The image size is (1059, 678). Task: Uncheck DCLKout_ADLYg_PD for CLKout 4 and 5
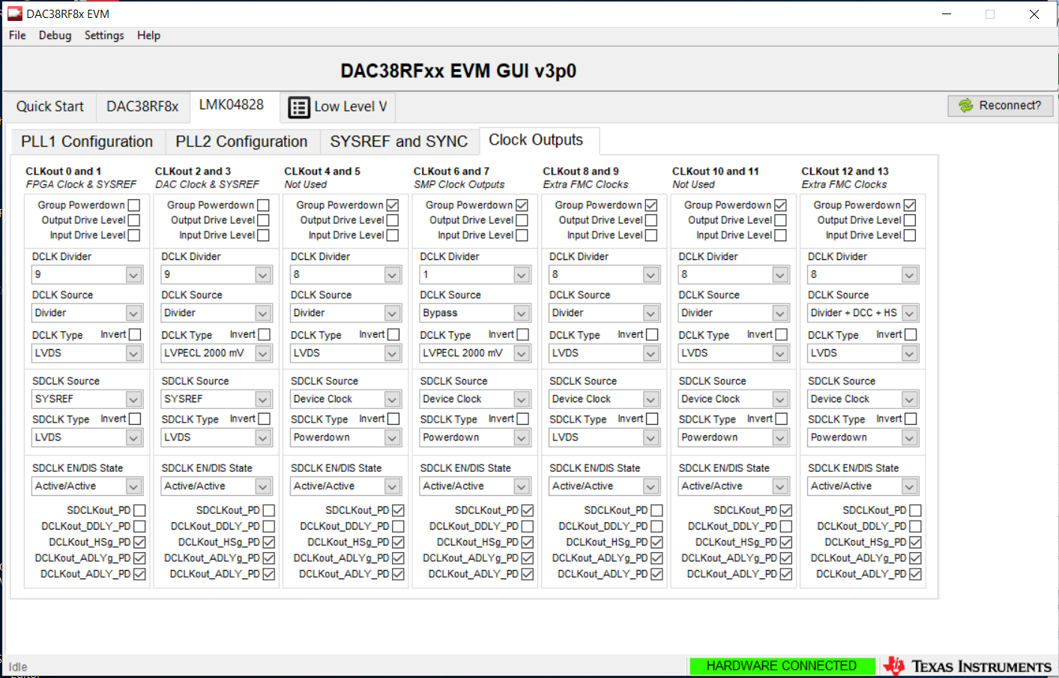[x=398, y=558]
